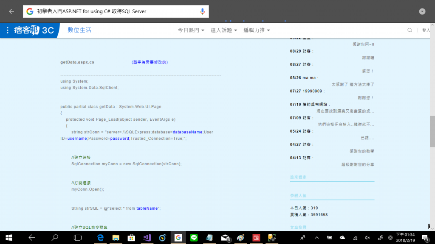This screenshot has width=435, height=244.
Task: Click the blue password placeholder
Action: pos(119,139)
